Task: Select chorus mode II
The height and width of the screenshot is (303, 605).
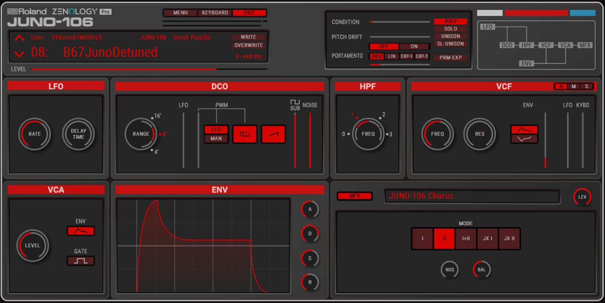Action: tap(444, 239)
